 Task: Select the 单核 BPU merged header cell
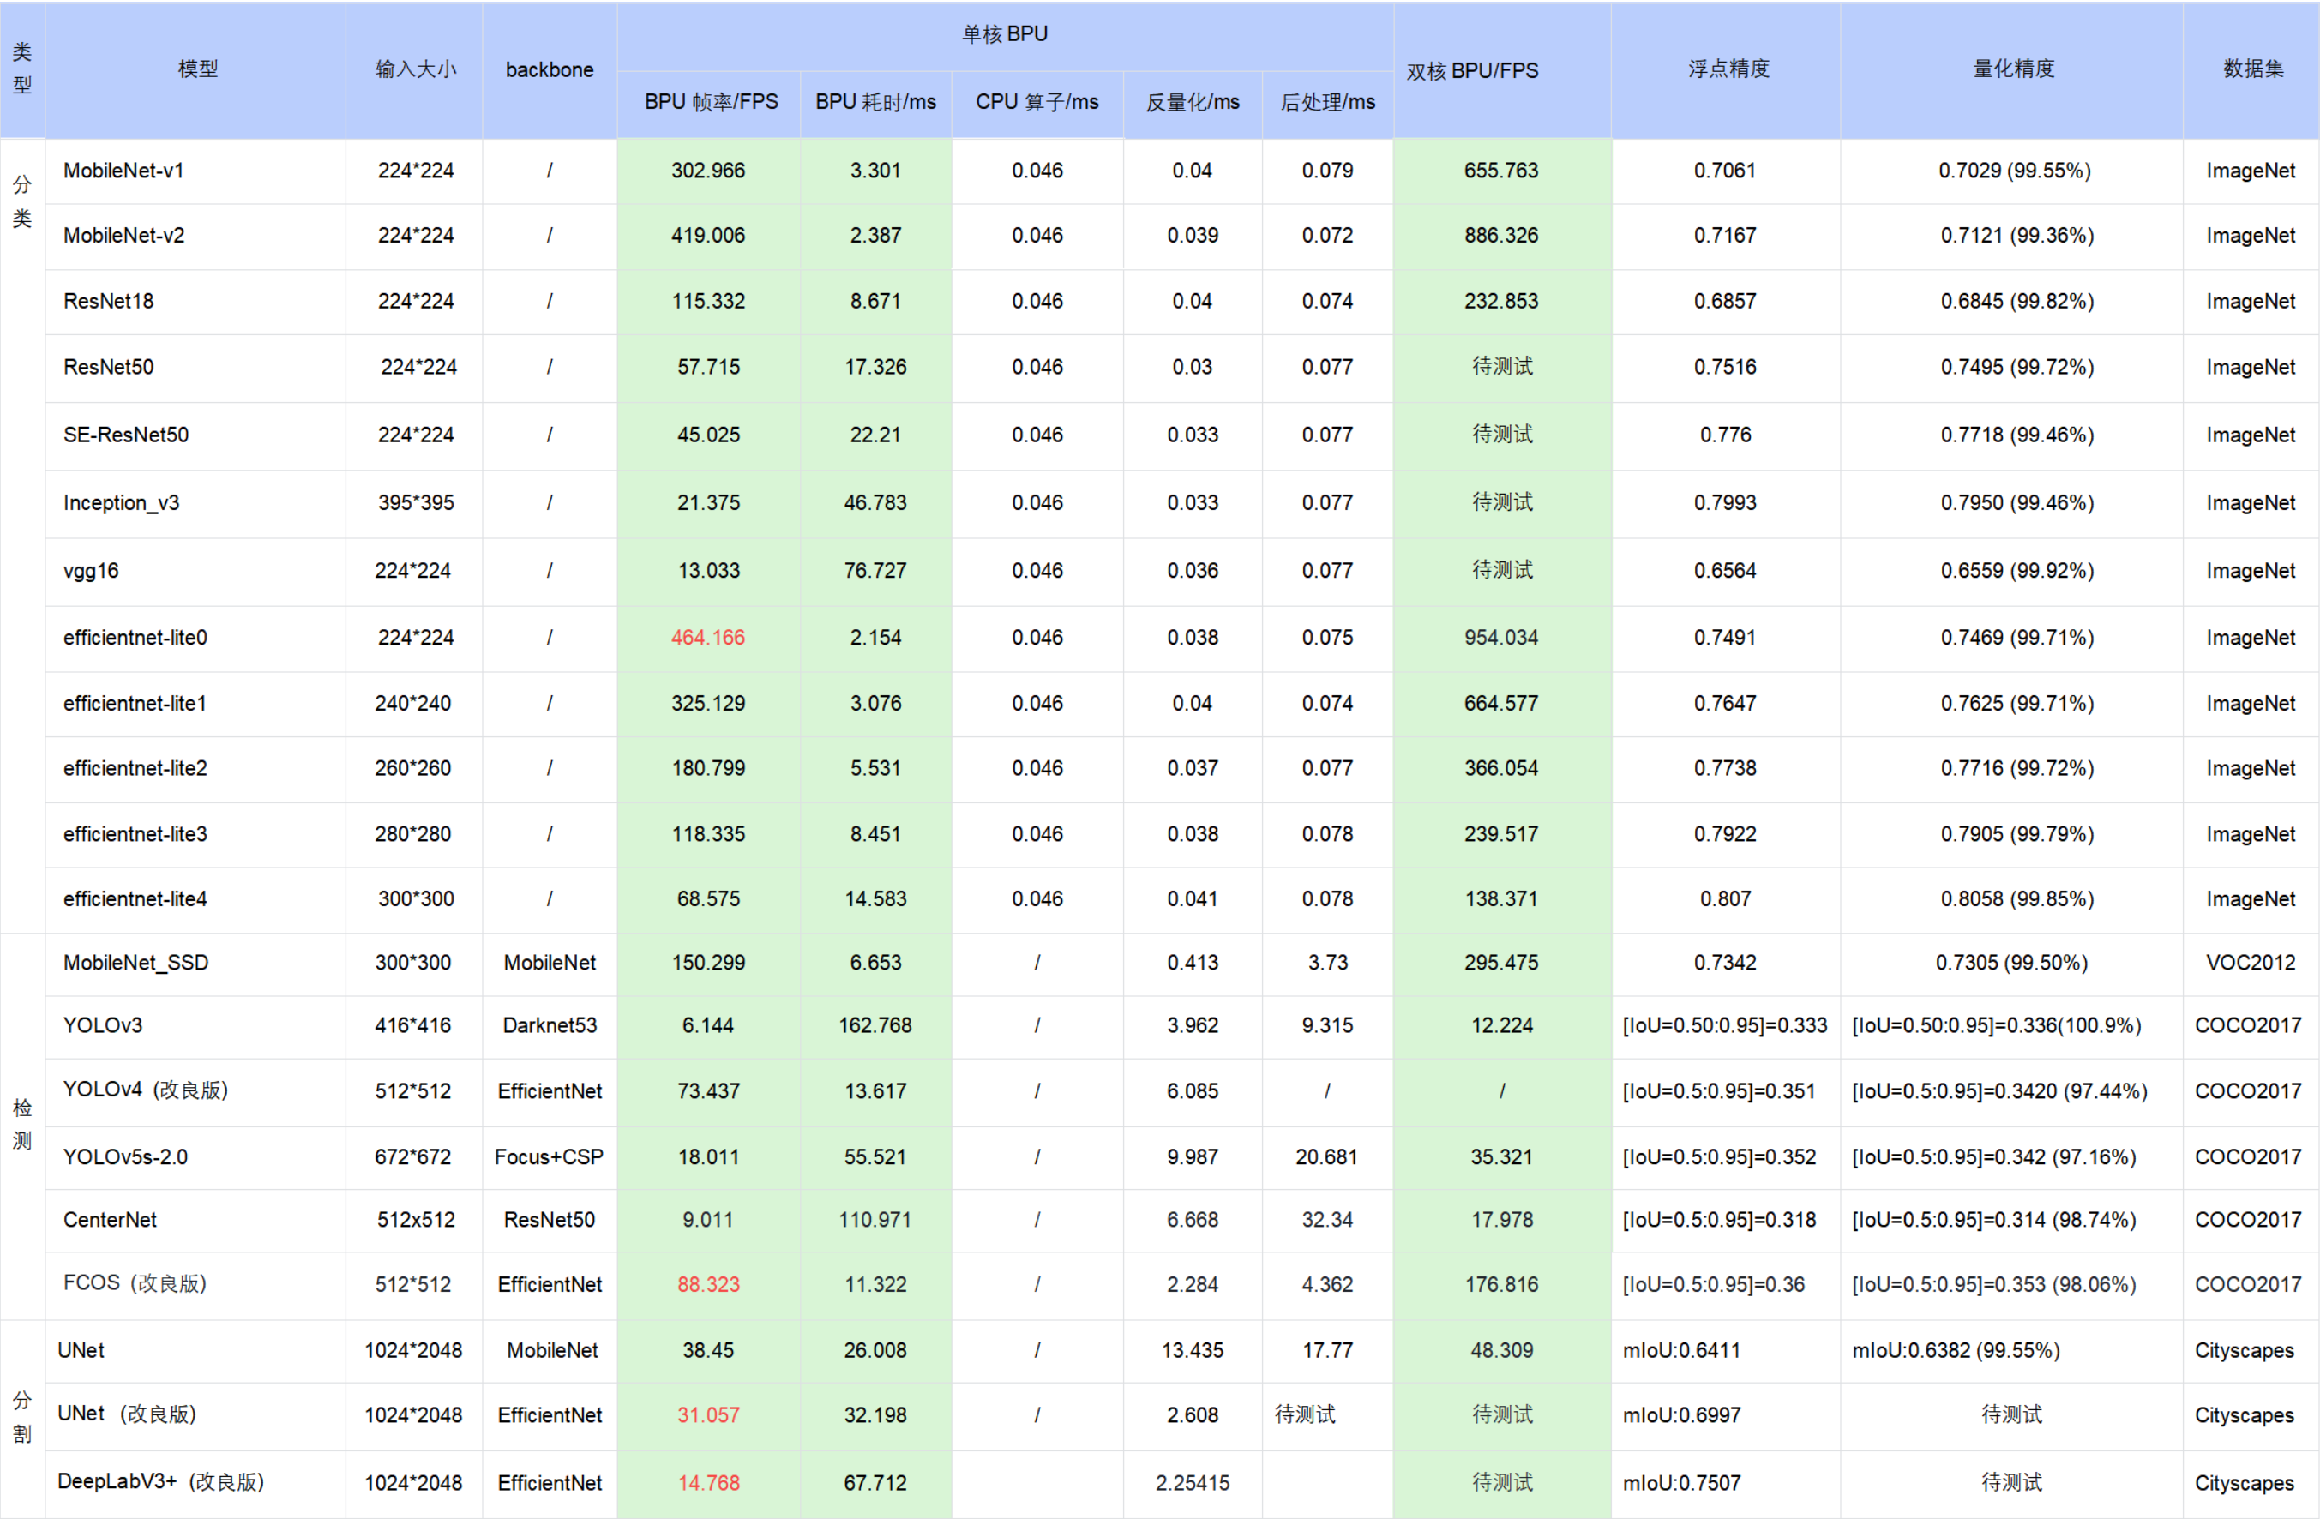pos(1004,34)
